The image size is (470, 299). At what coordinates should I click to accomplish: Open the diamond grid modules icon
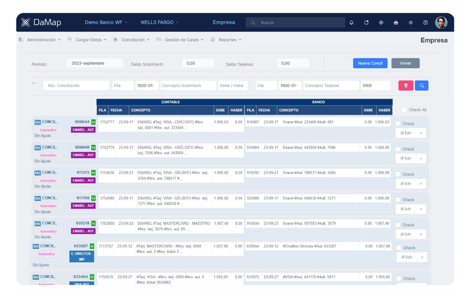tap(381, 22)
